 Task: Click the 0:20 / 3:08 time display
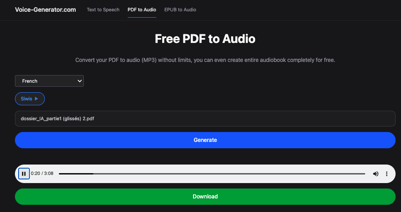pyautogui.click(x=42, y=174)
